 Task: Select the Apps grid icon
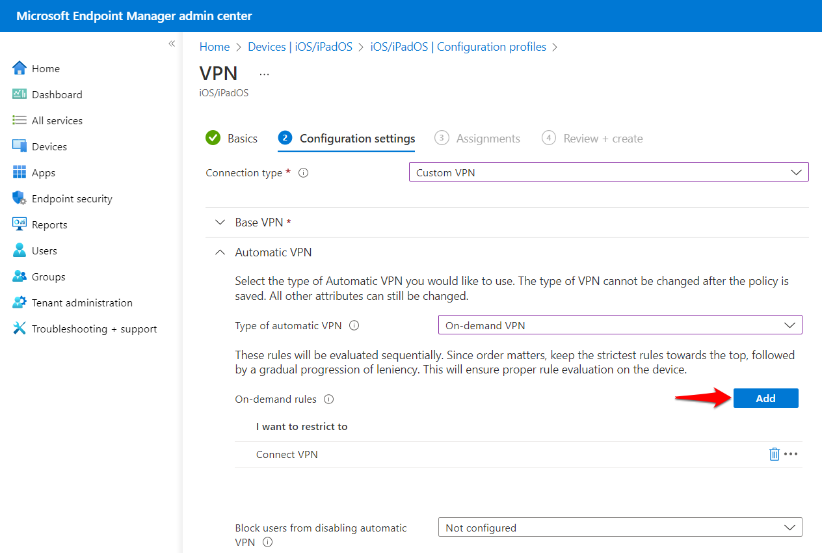(19, 172)
